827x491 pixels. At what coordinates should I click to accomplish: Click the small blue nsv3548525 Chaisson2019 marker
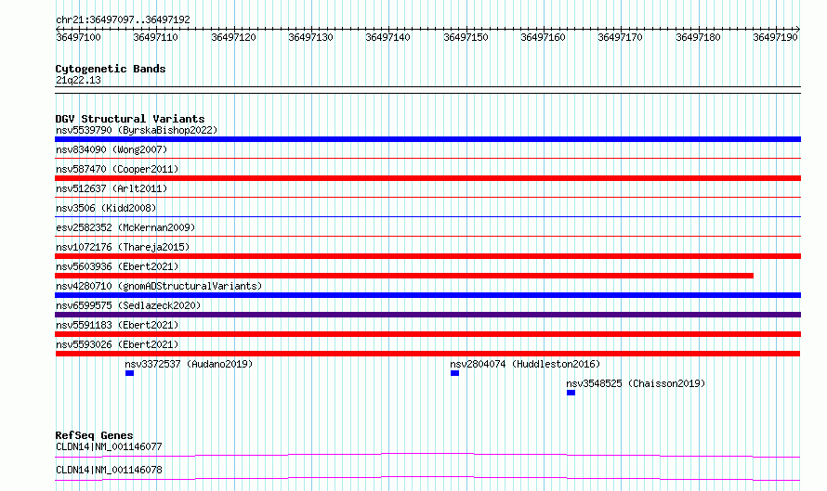[571, 393]
